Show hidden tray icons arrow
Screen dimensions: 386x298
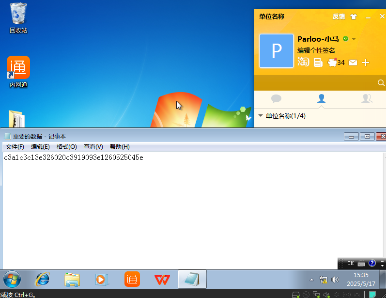click(311, 280)
